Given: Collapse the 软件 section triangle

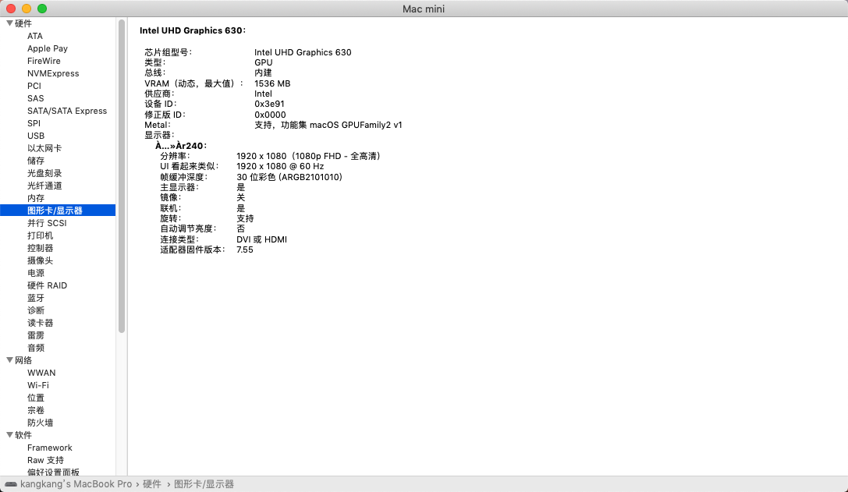Looking at the screenshot, I should (x=9, y=435).
